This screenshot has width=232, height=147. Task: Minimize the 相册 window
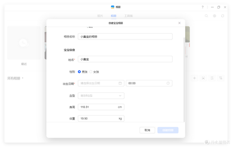click(212, 7)
